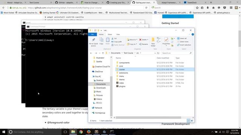Click Pin to Quick access in Explorer ribbon
The width and height of the screenshot is (241, 135).
93,42
